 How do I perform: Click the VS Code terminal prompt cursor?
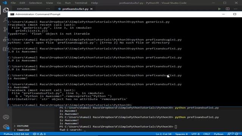176,127
